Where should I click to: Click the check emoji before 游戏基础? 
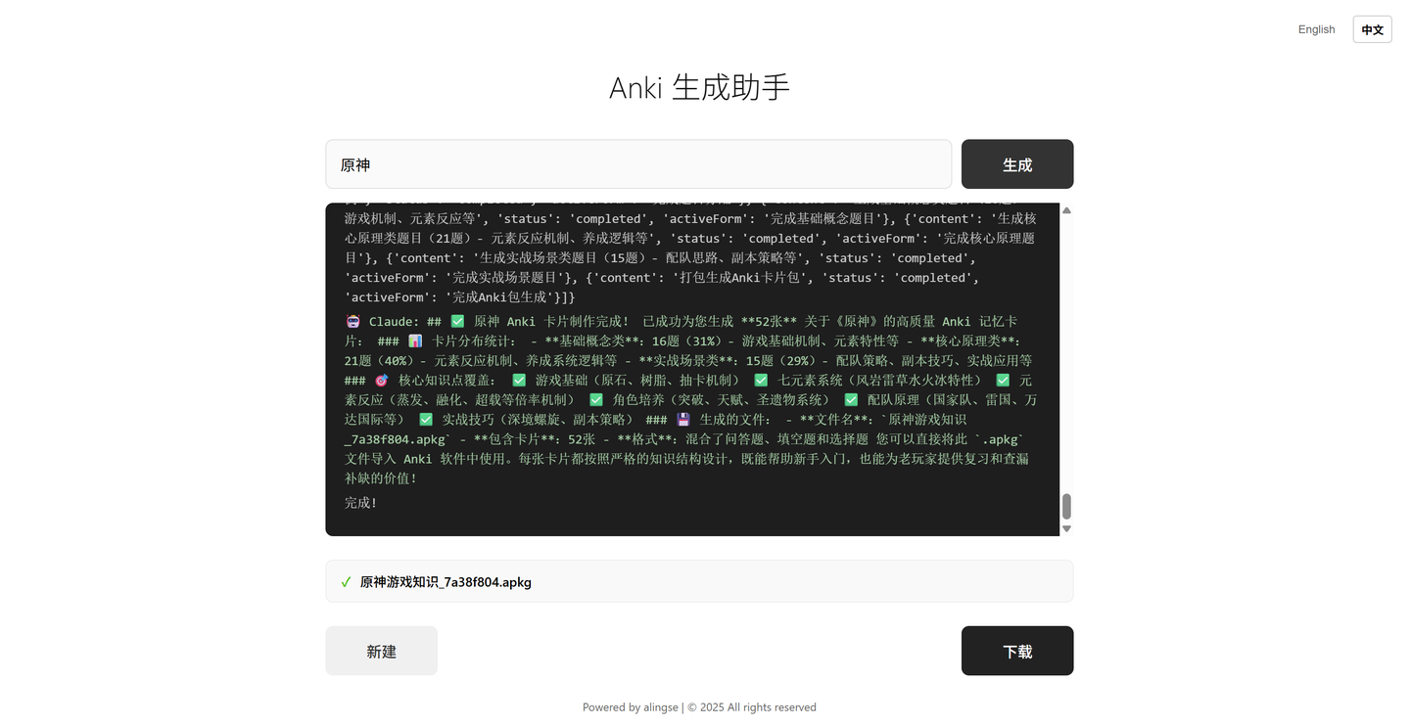tap(519, 381)
